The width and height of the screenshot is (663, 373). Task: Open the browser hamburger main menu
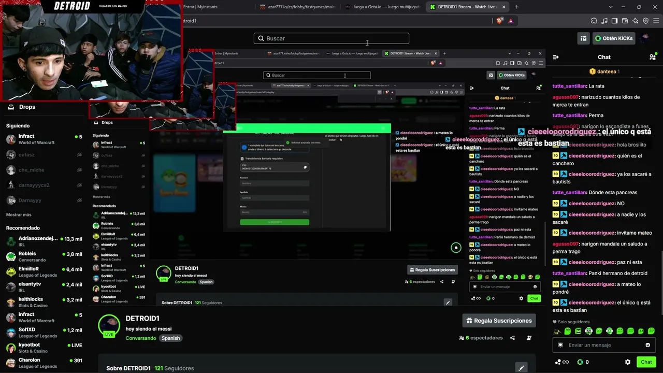[655, 21]
